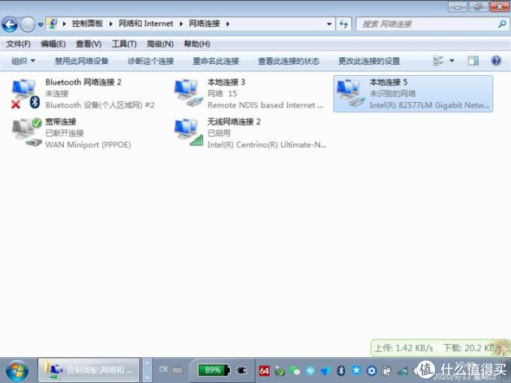Go back with the Back arrow
Screen dimensions: 511x383
[x=10, y=25]
